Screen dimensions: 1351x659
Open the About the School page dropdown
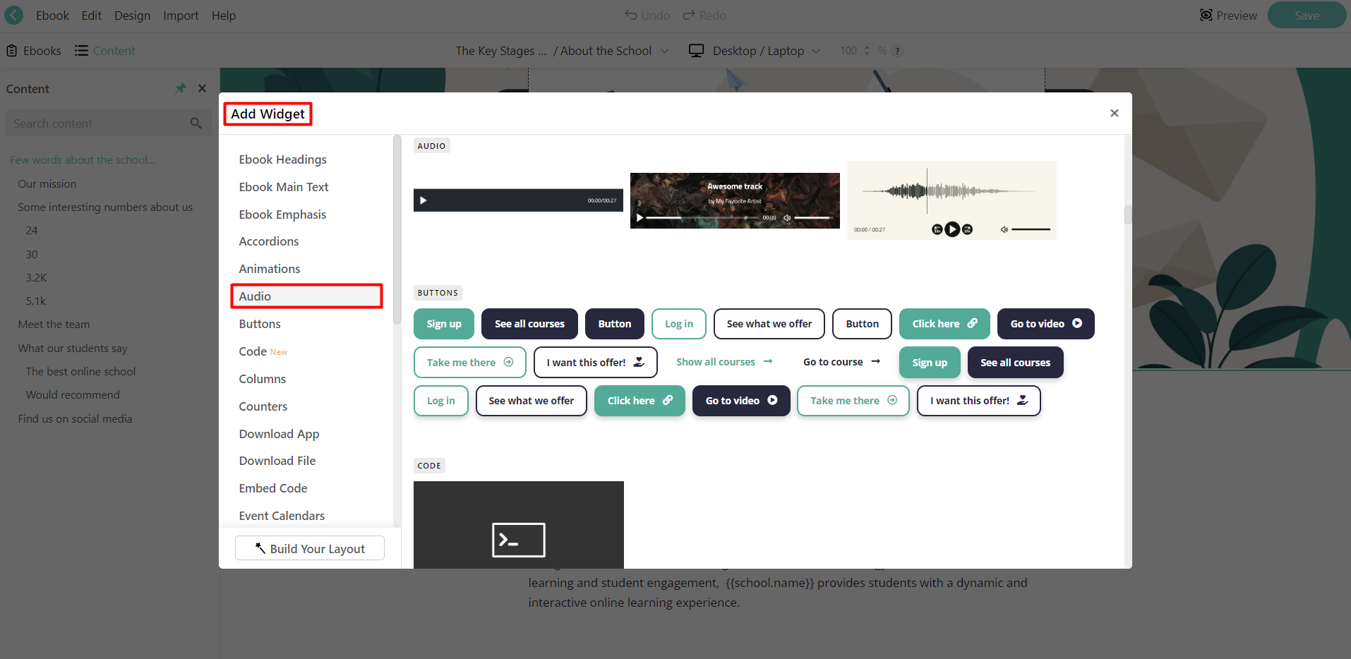click(664, 50)
